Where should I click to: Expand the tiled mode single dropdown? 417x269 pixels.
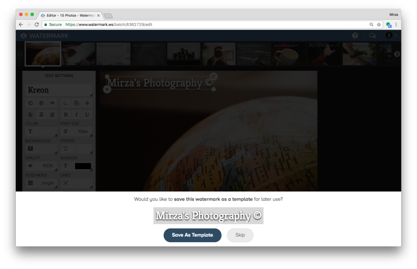(42, 183)
